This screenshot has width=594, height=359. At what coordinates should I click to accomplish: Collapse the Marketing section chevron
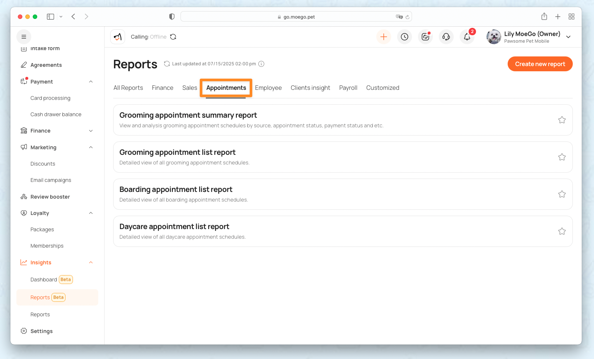(91, 147)
